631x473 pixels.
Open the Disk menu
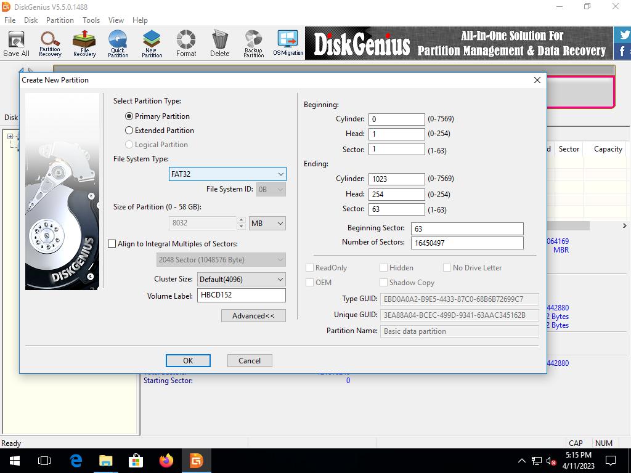(x=31, y=20)
